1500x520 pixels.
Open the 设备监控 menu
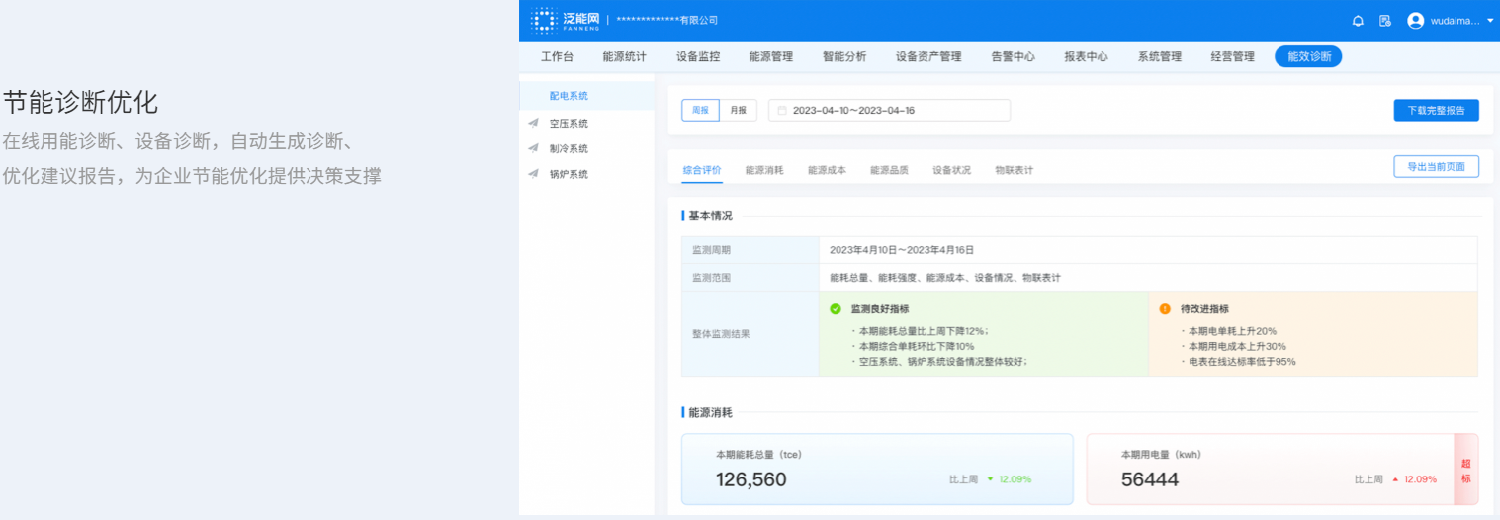tap(698, 56)
